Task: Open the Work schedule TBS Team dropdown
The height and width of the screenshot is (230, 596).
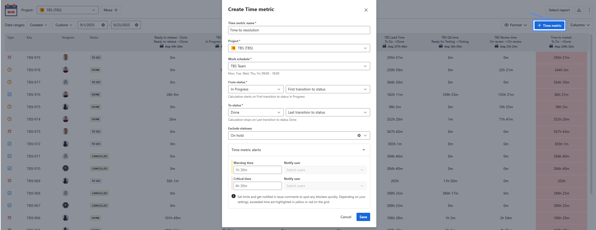Action: click(299, 66)
